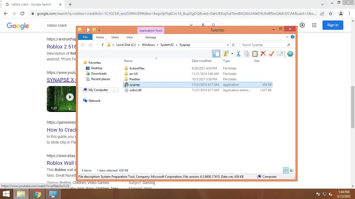
Task: Reload the Chrome page
Action: 22,13
